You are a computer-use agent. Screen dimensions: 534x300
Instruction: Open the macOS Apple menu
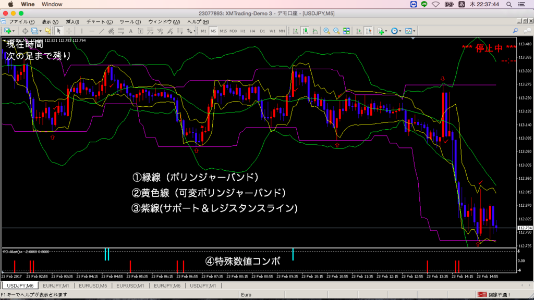(x=10, y=4)
